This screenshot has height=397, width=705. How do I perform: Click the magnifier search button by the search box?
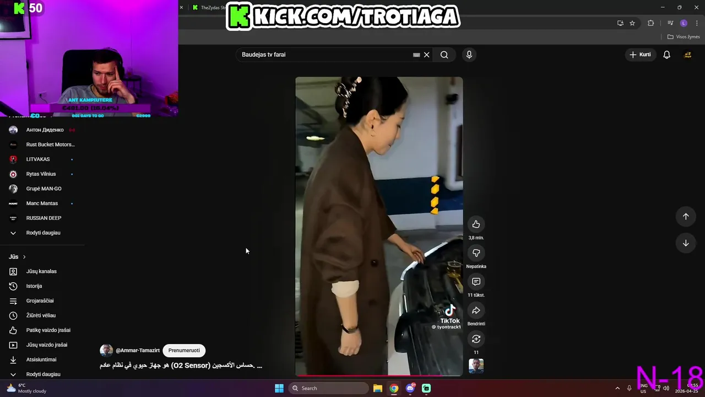444,55
